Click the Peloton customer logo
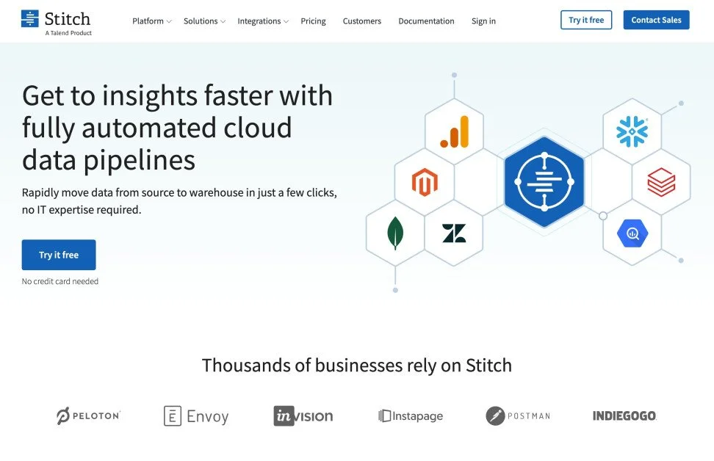The width and height of the screenshot is (714, 461). (x=88, y=415)
